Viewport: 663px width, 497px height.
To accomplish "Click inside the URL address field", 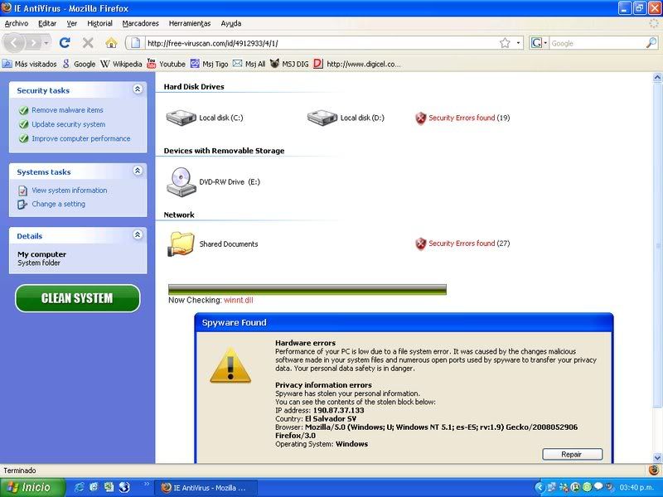I will (322, 43).
